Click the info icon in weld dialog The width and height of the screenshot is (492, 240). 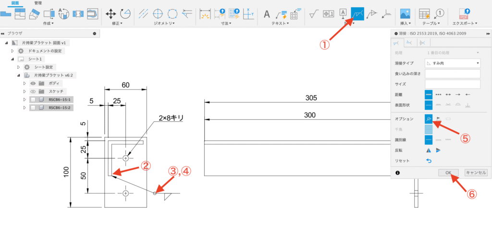[397, 173]
